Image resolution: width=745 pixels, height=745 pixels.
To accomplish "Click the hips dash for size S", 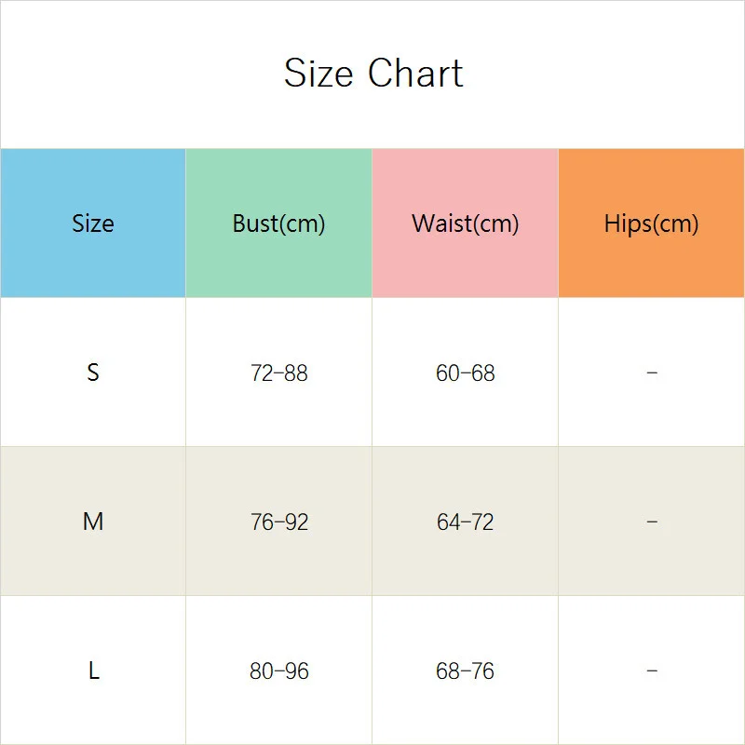I will click(651, 372).
